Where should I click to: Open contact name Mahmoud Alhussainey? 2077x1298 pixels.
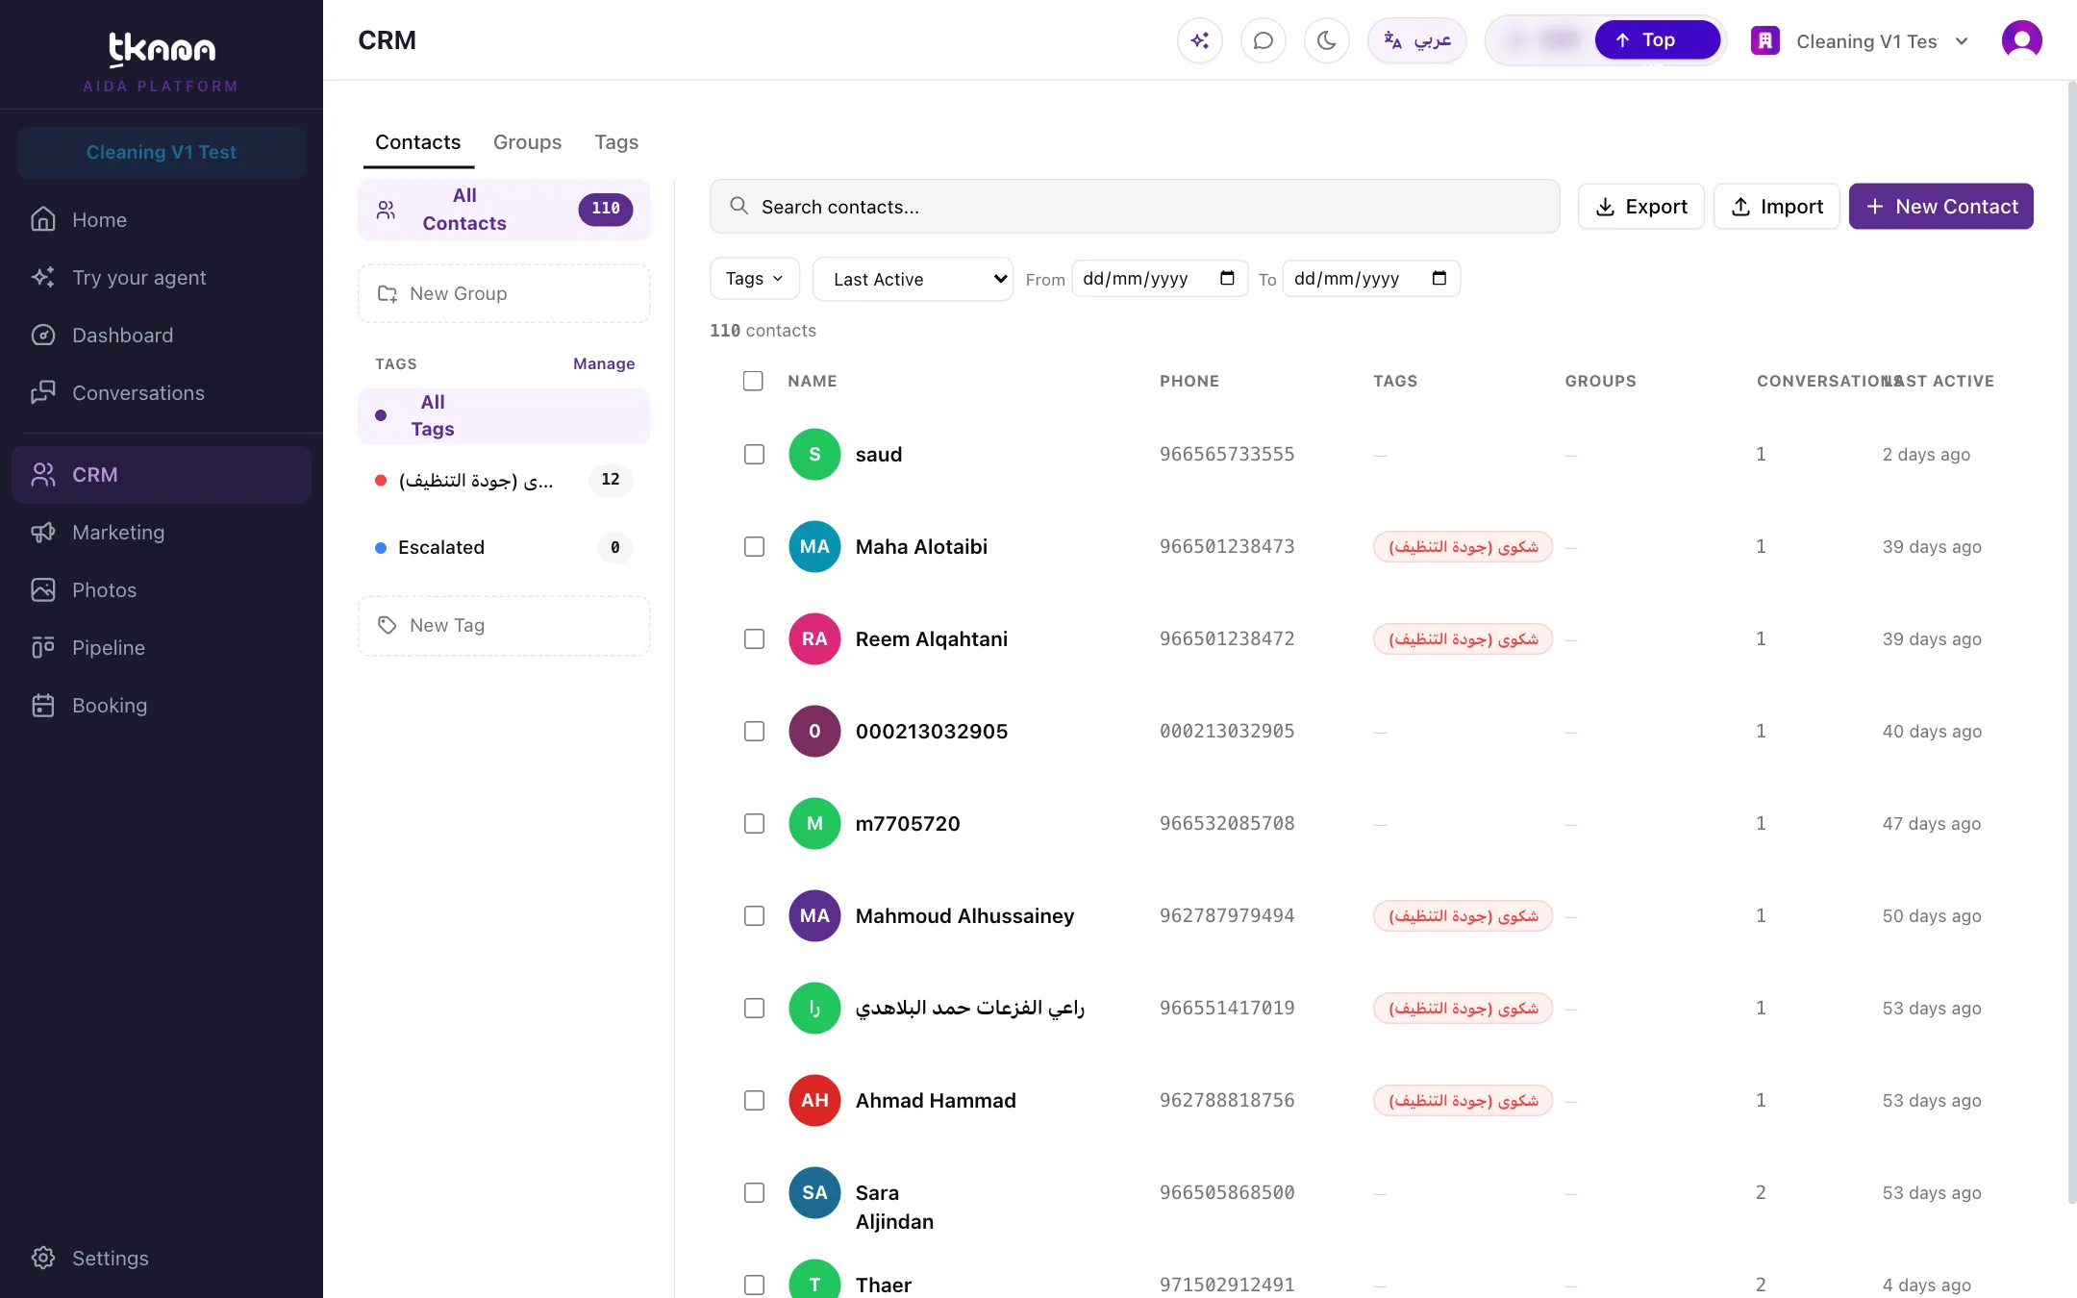point(964,916)
